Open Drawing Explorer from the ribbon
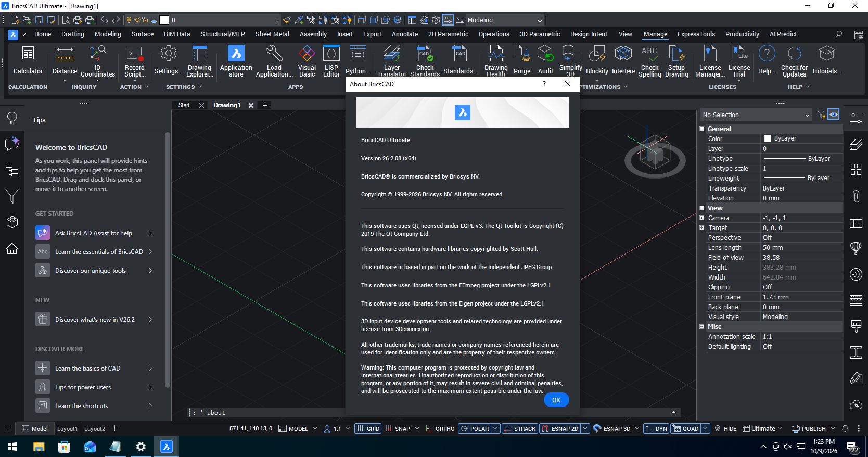Viewport: 868px width, 457px height. (x=199, y=61)
